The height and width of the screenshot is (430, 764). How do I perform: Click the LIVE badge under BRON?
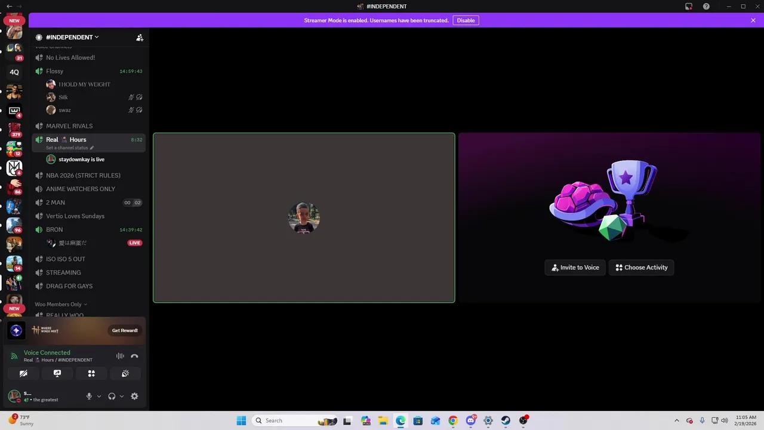135,243
